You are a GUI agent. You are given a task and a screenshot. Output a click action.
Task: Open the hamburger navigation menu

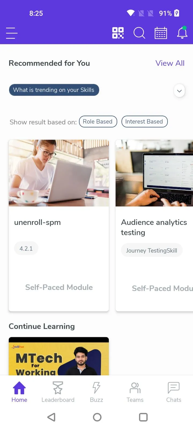(12, 33)
